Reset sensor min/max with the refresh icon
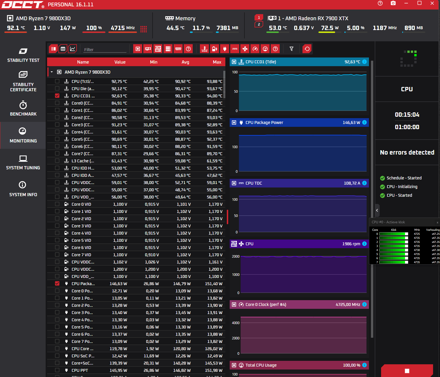The width and height of the screenshot is (440, 377). click(307, 49)
